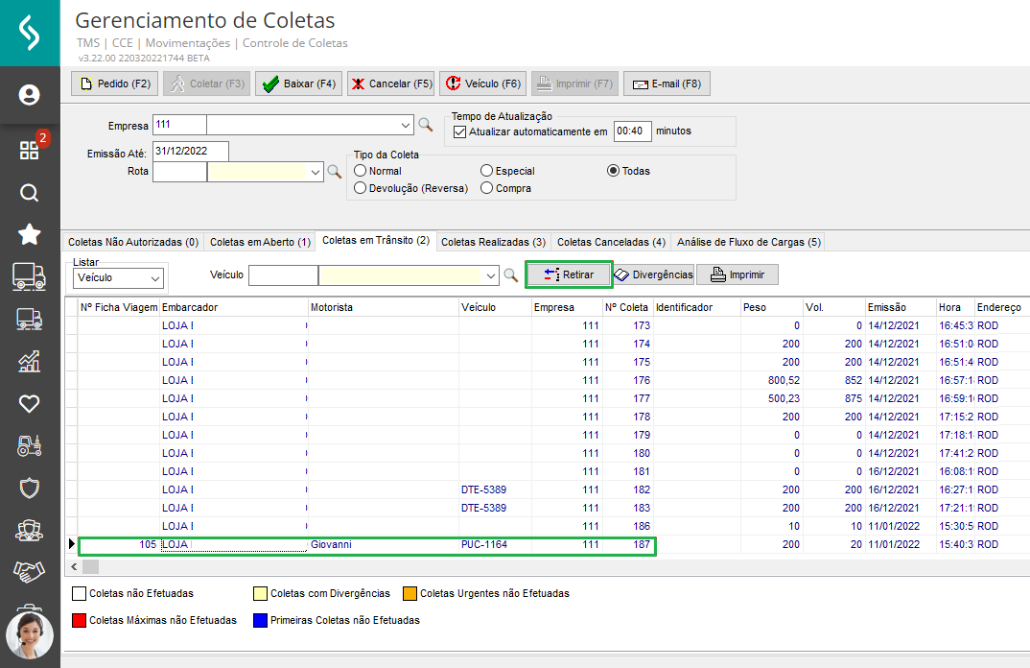Image resolution: width=1030 pixels, height=668 pixels.
Task: Open the large truck module icon
Action: [29, 276]
